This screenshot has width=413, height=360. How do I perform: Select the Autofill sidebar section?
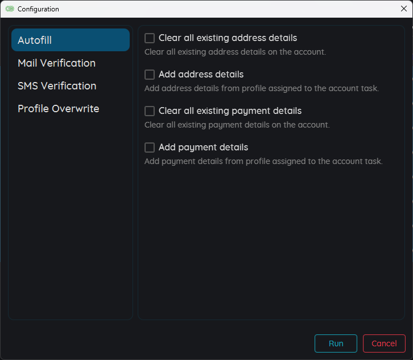pyautogui.click(x=71, y=40)
